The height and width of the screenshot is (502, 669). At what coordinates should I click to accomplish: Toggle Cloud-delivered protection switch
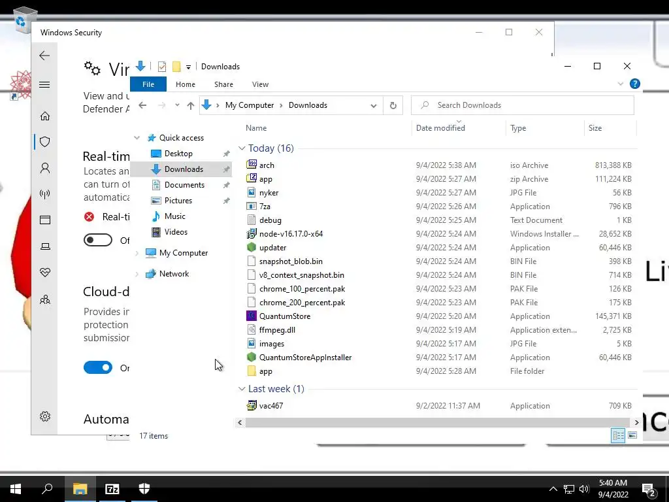point(98,367)
